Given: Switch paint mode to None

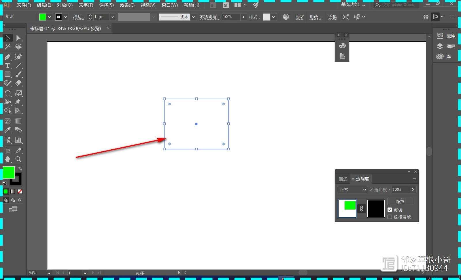Looking at the screenshot, I should tap(20, 191).
